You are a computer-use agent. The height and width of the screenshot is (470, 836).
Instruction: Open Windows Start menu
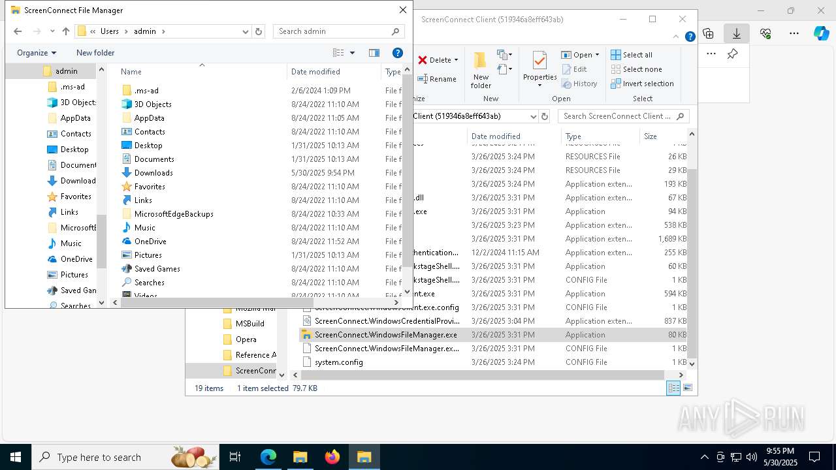click(x=16, y=457)
